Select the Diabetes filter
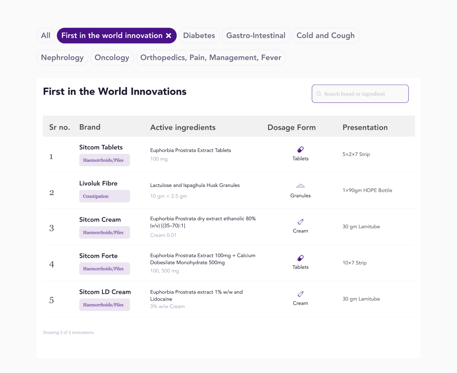The height and width of the screenshot is (373, 457). (199, 36)
